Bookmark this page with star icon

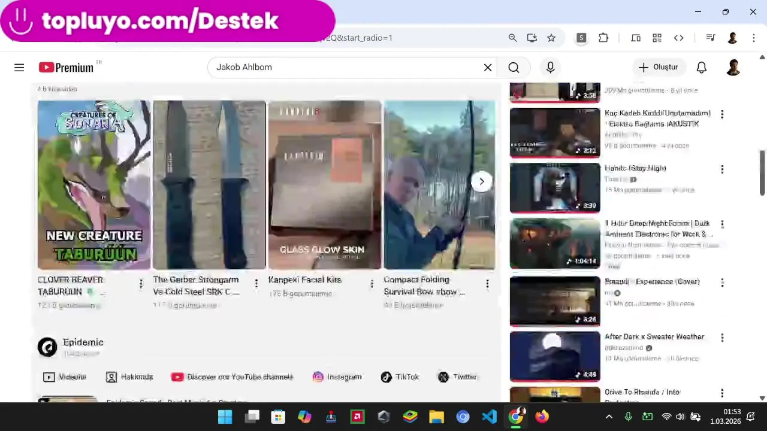point(551,38)
